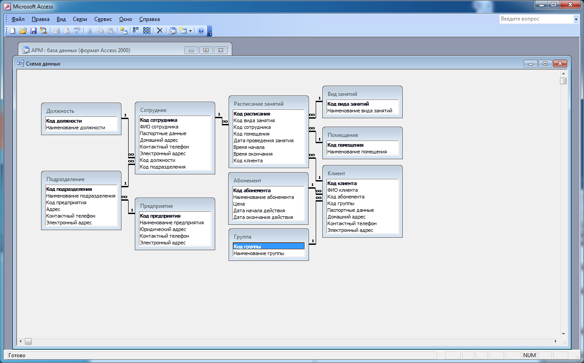584x363 pixels.
Task: Open the Файл menu
Action: [18, 19]
